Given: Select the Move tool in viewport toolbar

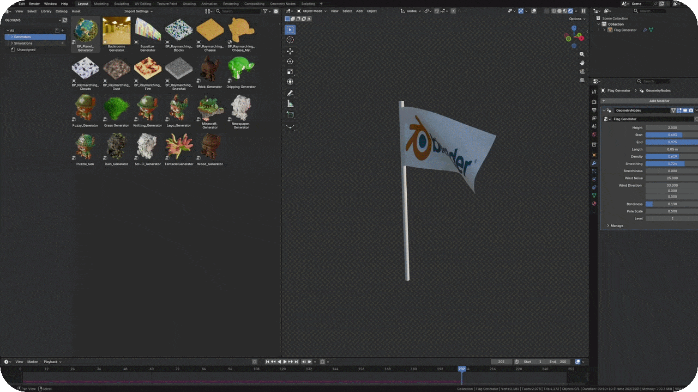Looking at the screenshot, I should click(x=290, y=51).
